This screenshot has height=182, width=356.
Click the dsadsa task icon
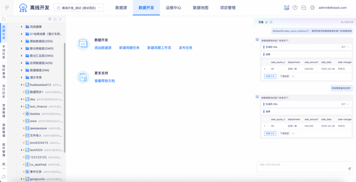tap(27, 114)
